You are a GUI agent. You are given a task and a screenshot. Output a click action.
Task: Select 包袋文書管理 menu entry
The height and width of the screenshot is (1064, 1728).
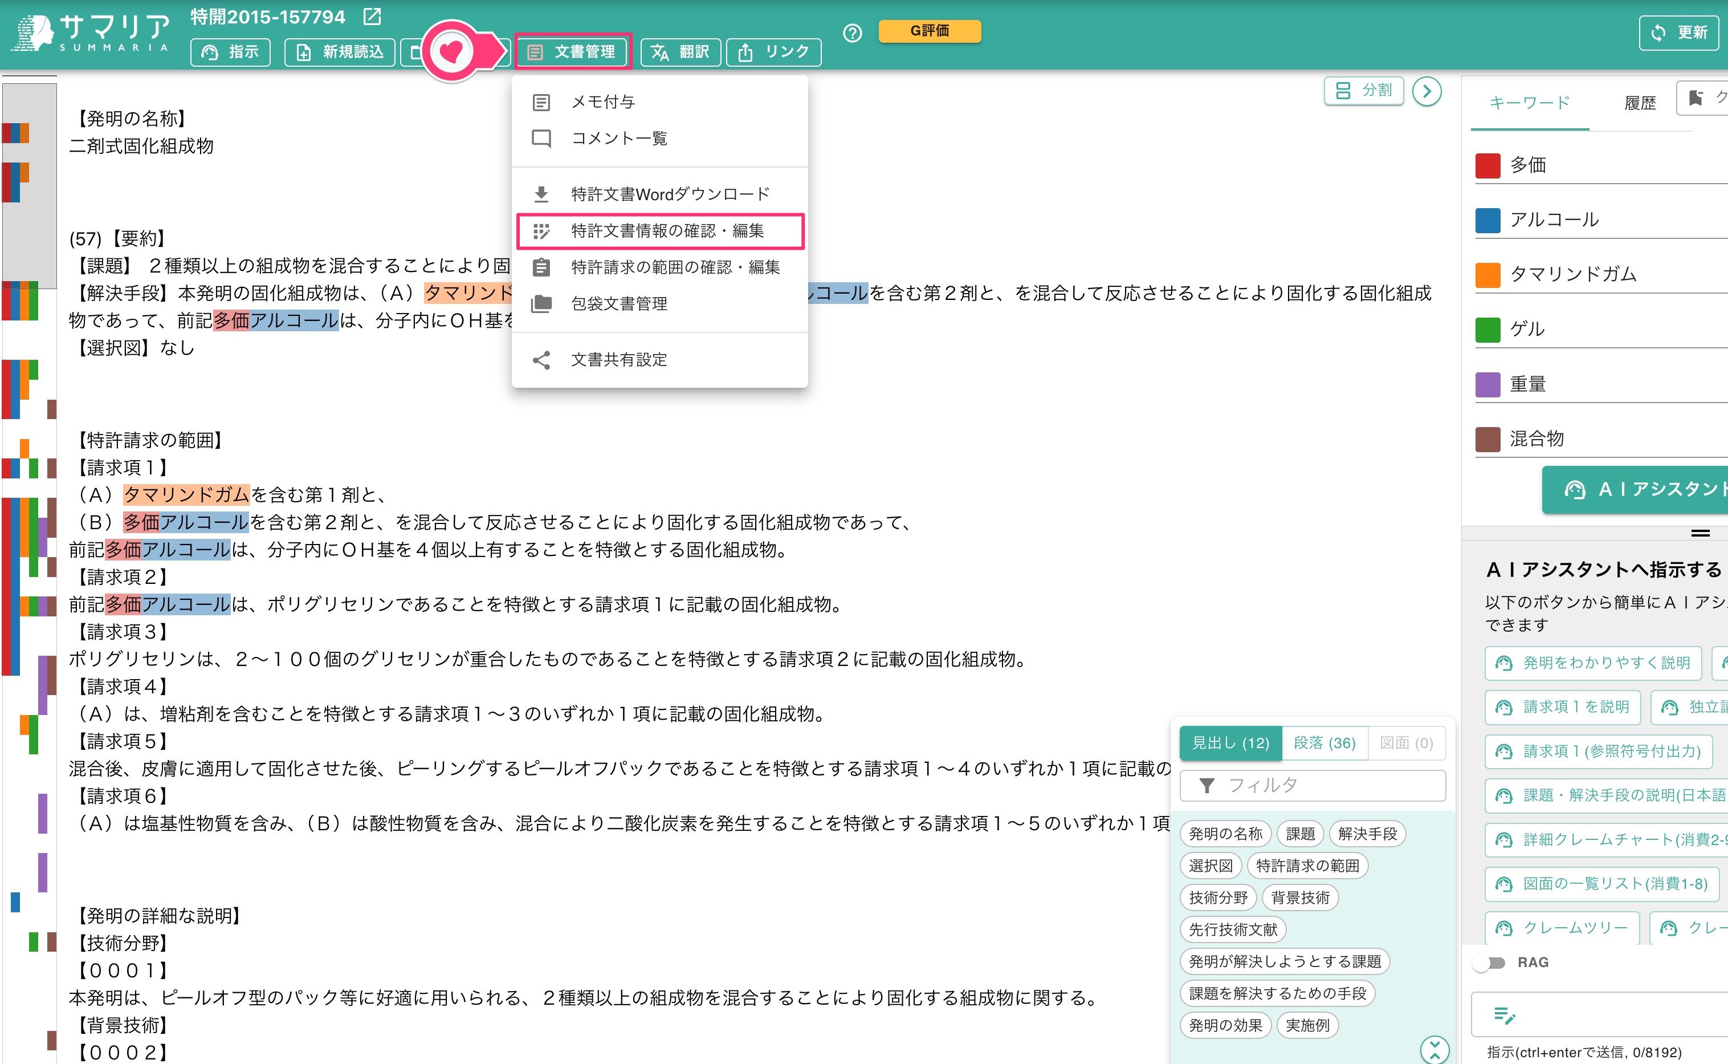click(x=659, y=303)
